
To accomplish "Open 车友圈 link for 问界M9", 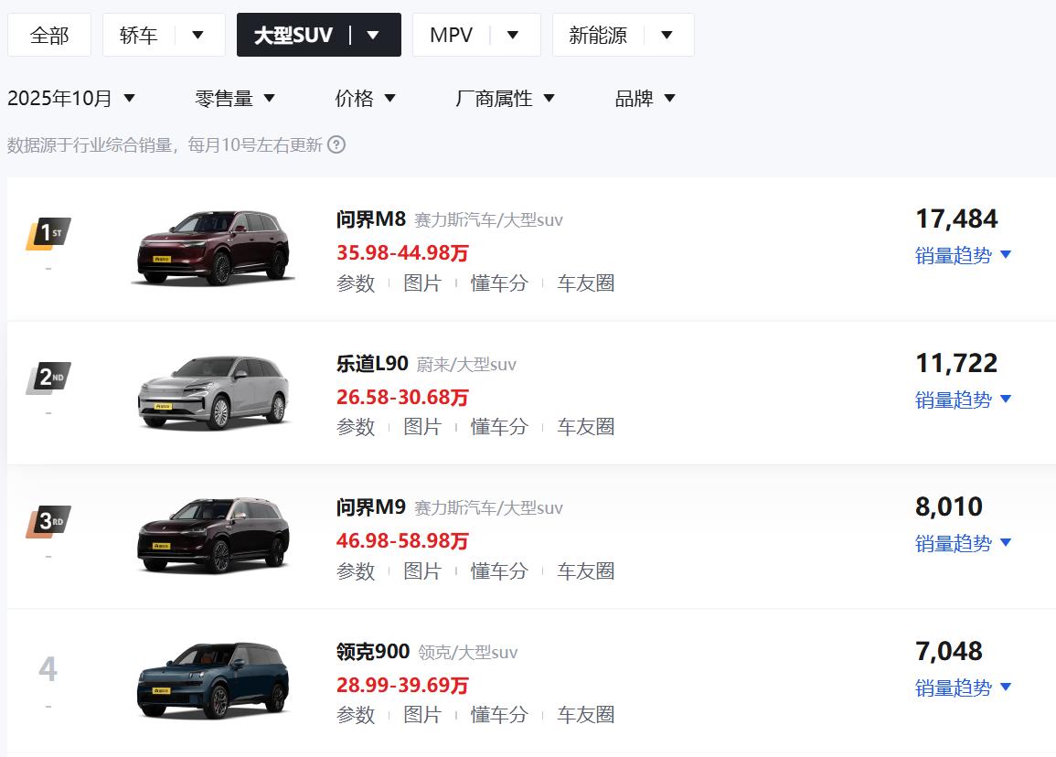I will click(586, 571).
